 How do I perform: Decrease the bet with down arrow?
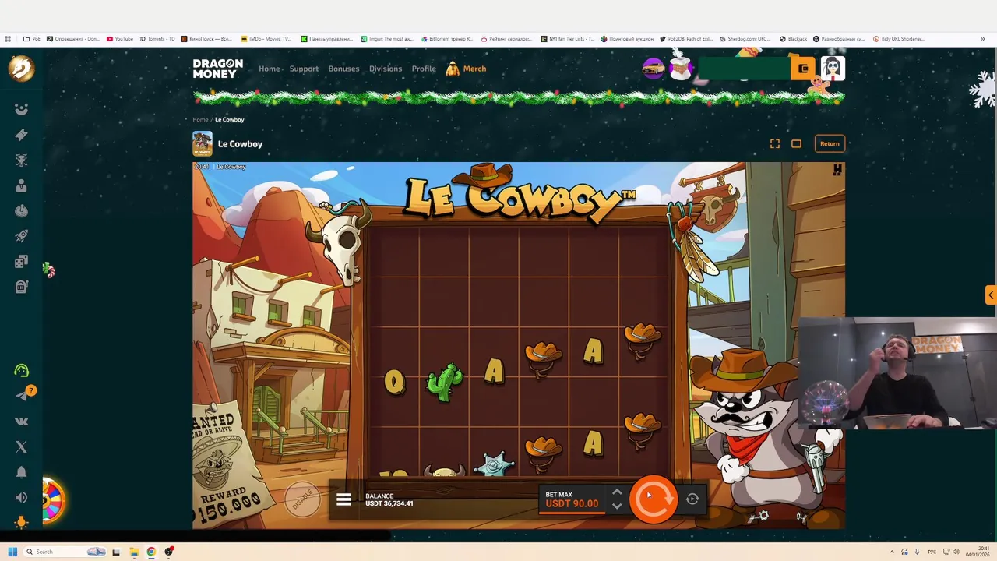617,506
